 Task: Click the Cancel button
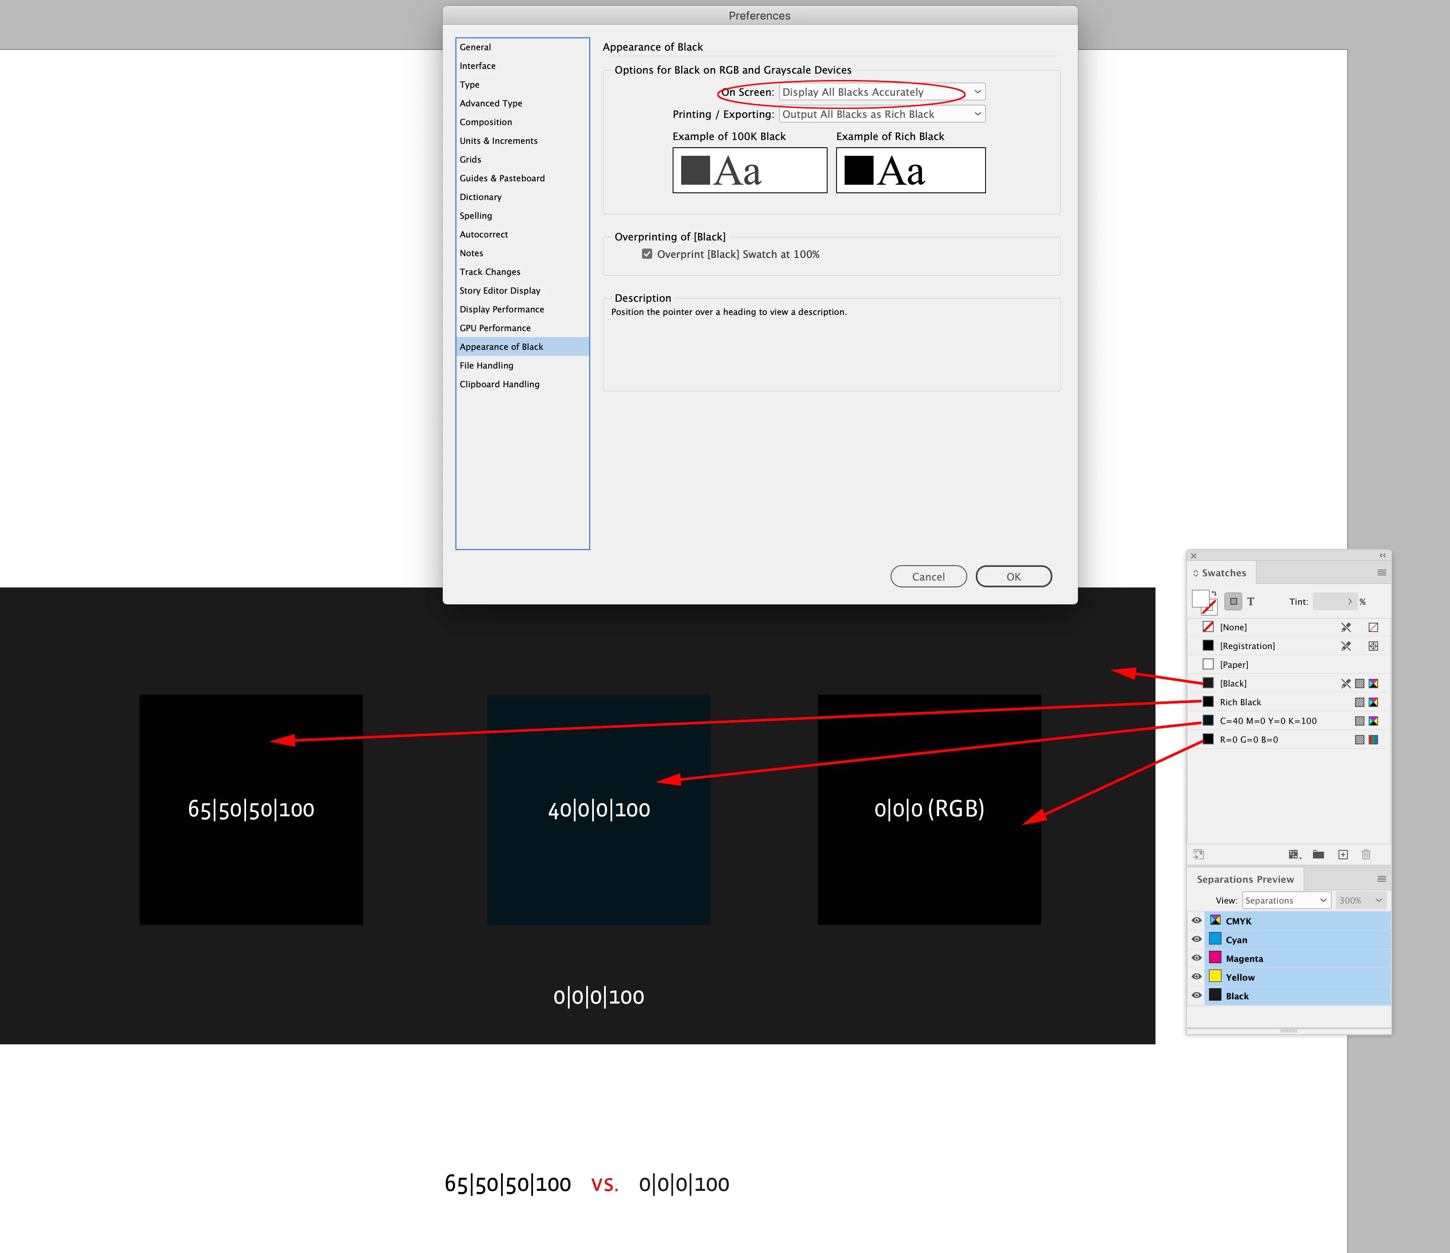928,576
